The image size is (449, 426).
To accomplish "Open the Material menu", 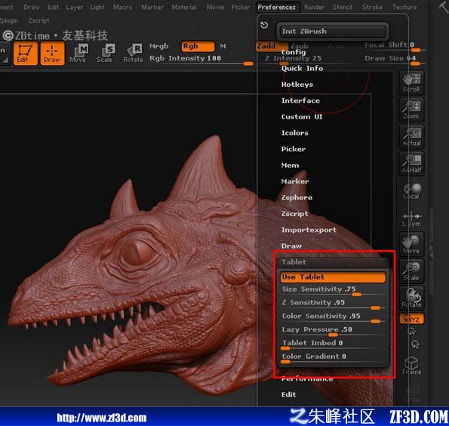I will pyautogui.click(x=184, y=7).
